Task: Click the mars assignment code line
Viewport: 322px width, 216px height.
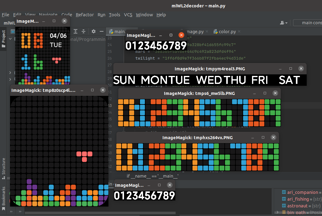Action: (185, 51)
